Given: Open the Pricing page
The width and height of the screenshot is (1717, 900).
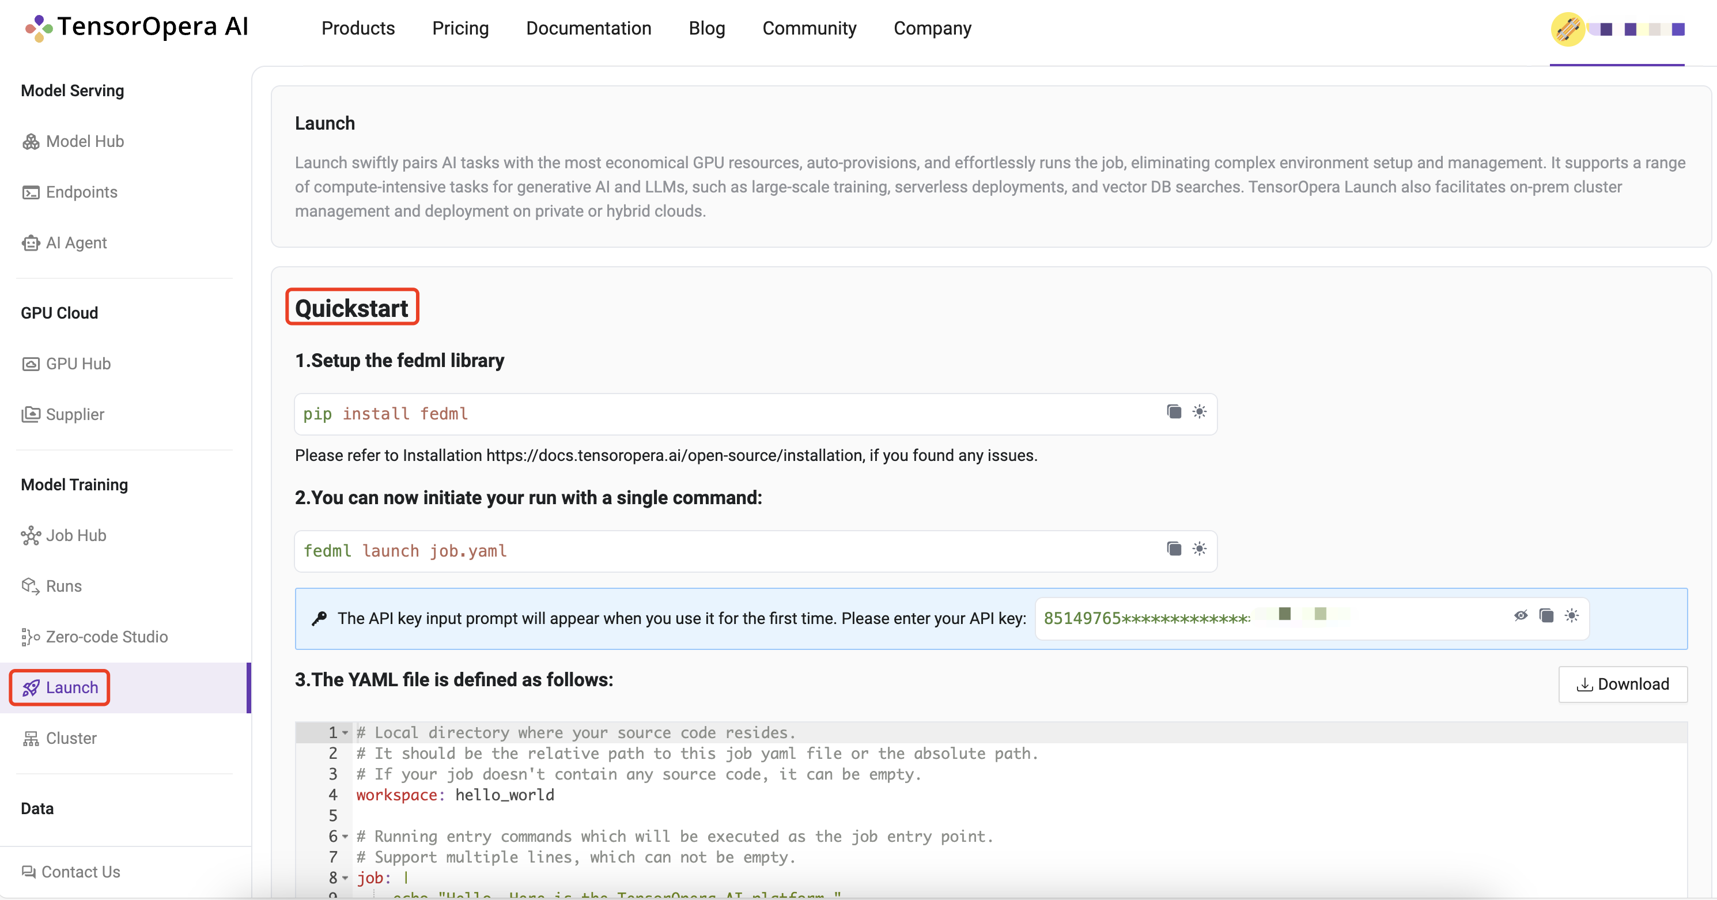Looking at the screenshot, I should click(x=460, y=28).
